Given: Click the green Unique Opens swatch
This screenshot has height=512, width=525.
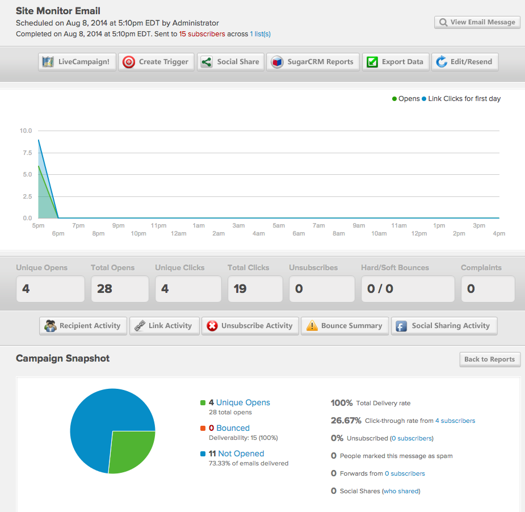Looking at the screenshot, I should [203, 403].
